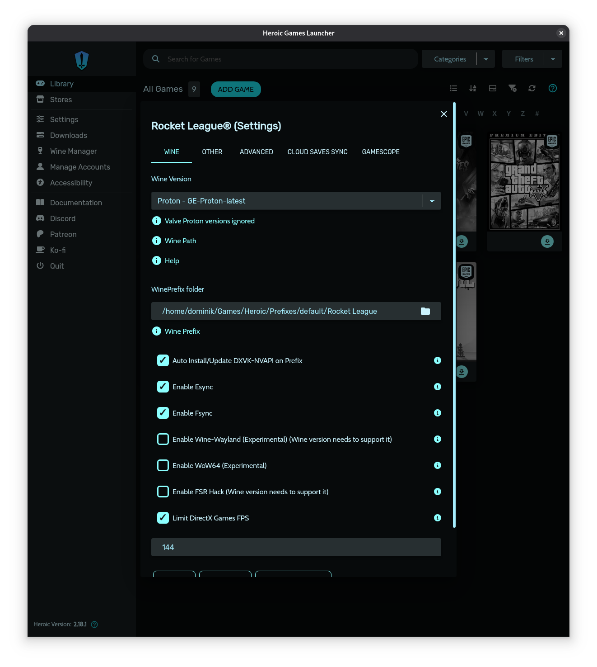
Task: Open the Grand Theft Auto V cover
Action: pyautogui.click(x=525, y=181)
